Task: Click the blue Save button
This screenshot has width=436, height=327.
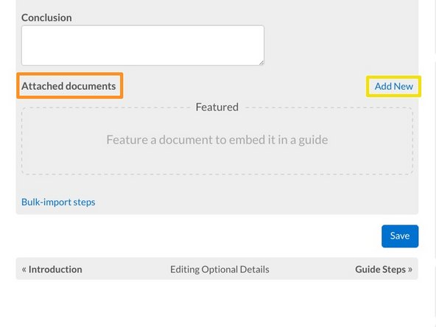Action: coord(400,236)
